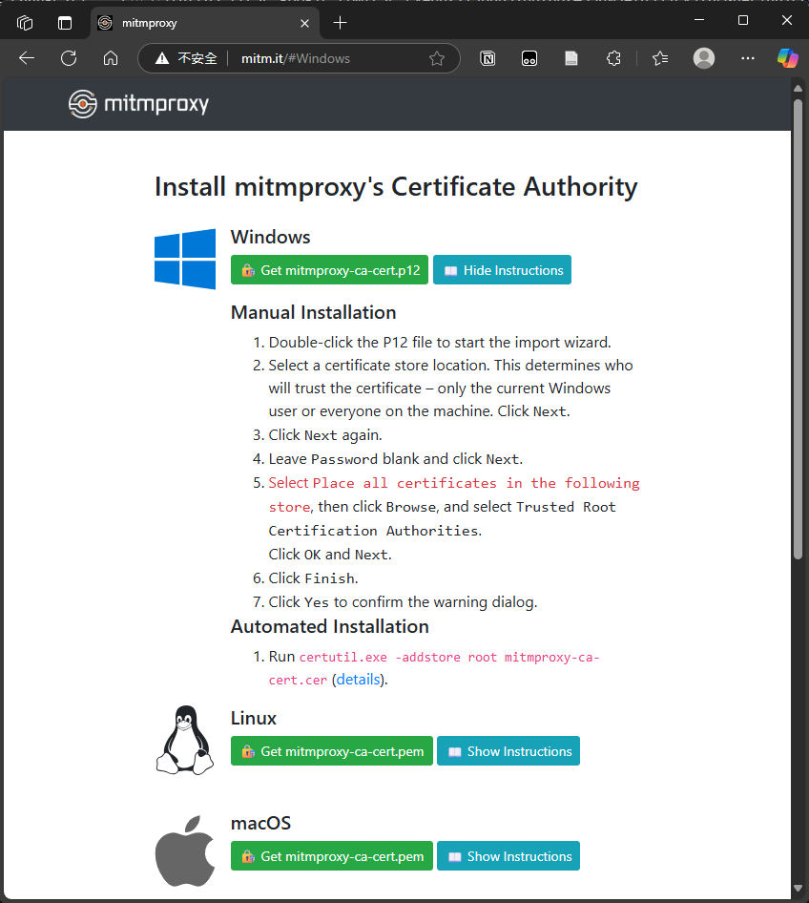Click the browser Home icon
Viewport: 809px width, 903px height.
click(111, 58)
